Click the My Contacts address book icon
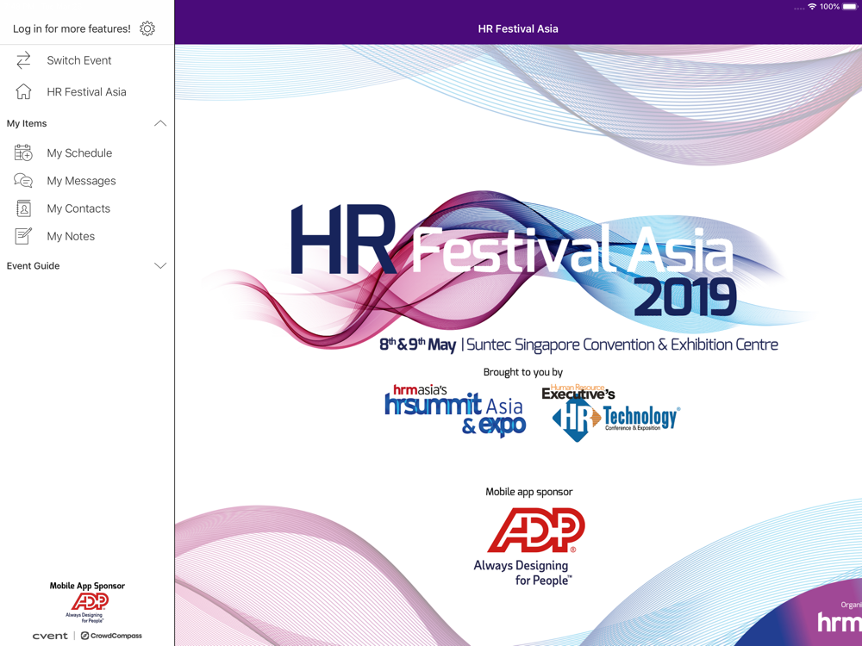Screen dimensions: 862x646 tap(23, 208)
